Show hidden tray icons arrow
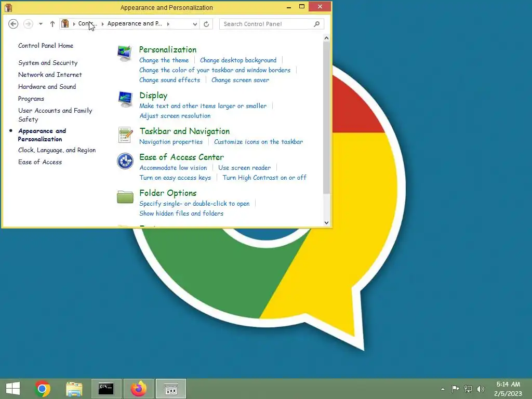532x399 pixels. click(443, 389)
